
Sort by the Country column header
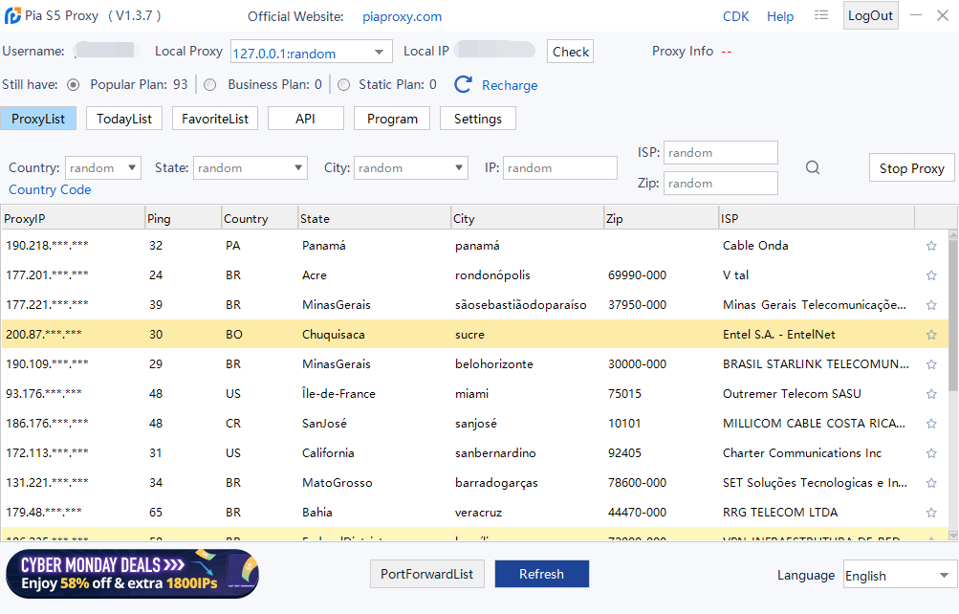[259, 218]
